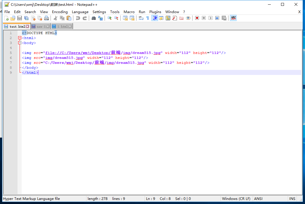Screen dimensions: 305x204
Task: Click the Save file toolbar icon
Action: (x=20, y=18)
